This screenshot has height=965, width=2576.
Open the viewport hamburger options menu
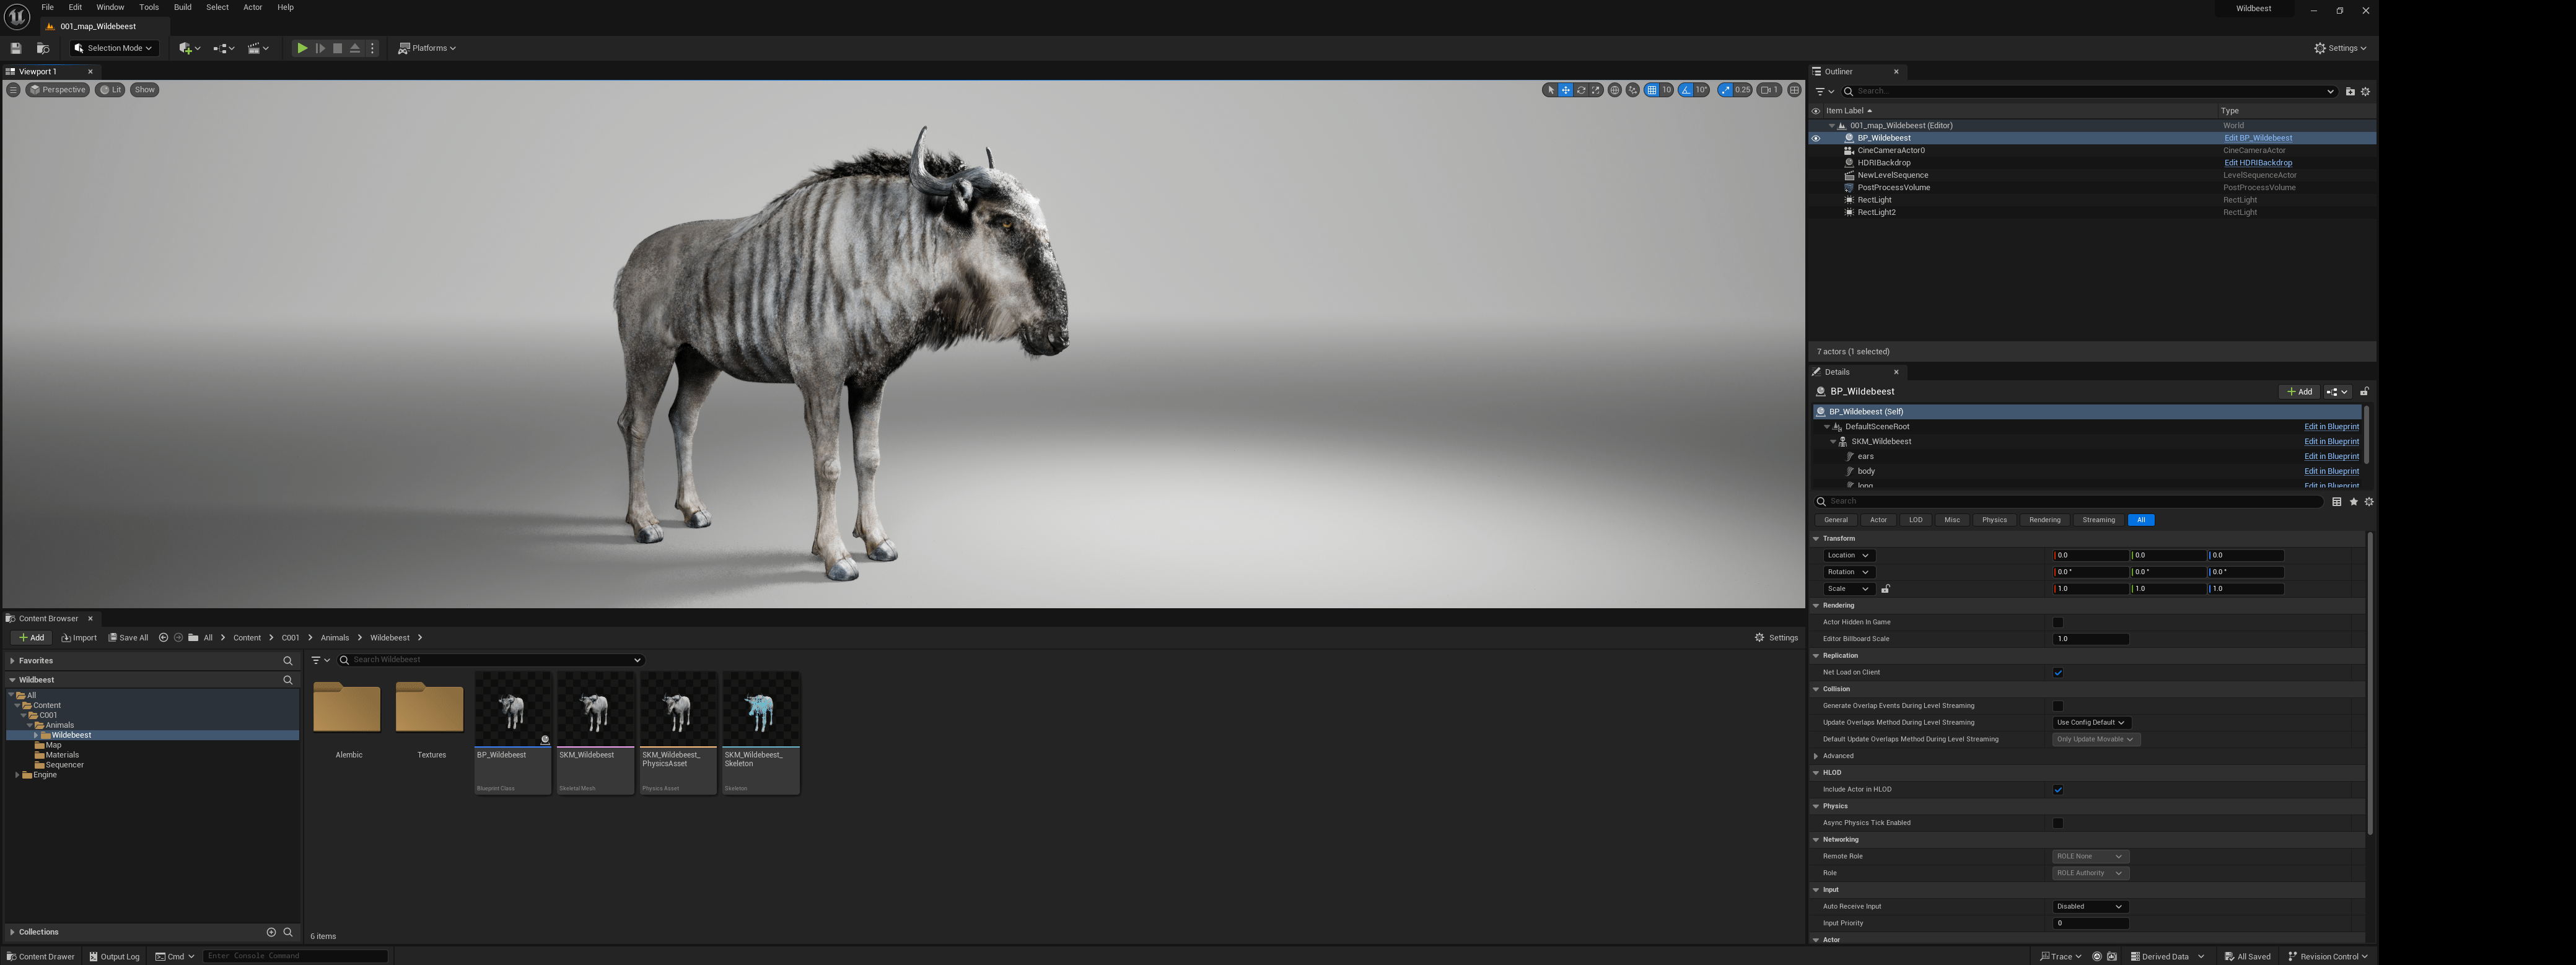13,90
